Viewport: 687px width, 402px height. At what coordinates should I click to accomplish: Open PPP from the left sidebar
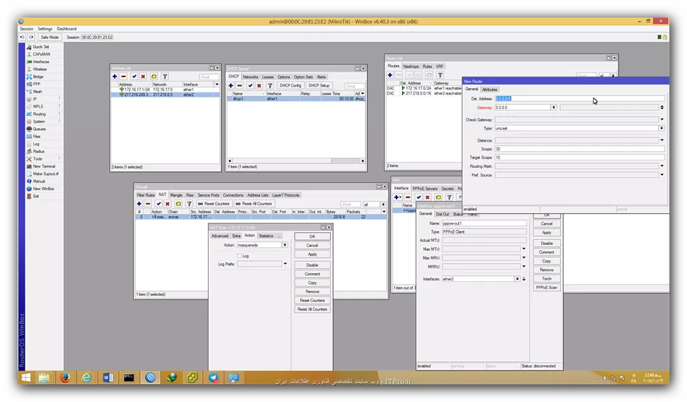36,84
